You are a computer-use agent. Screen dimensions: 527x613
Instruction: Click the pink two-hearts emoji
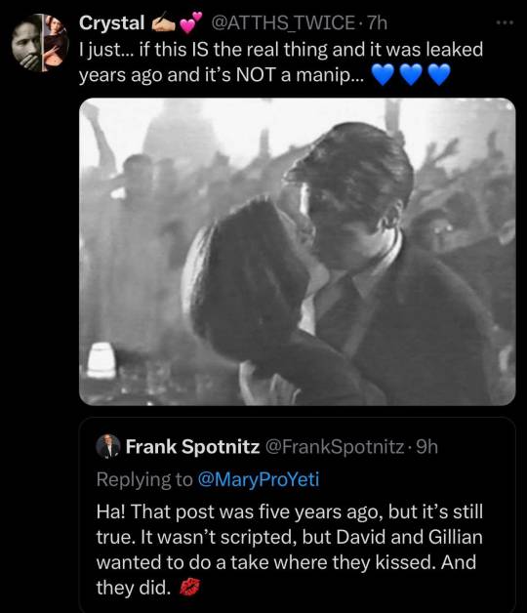click(x=190, y=22)
